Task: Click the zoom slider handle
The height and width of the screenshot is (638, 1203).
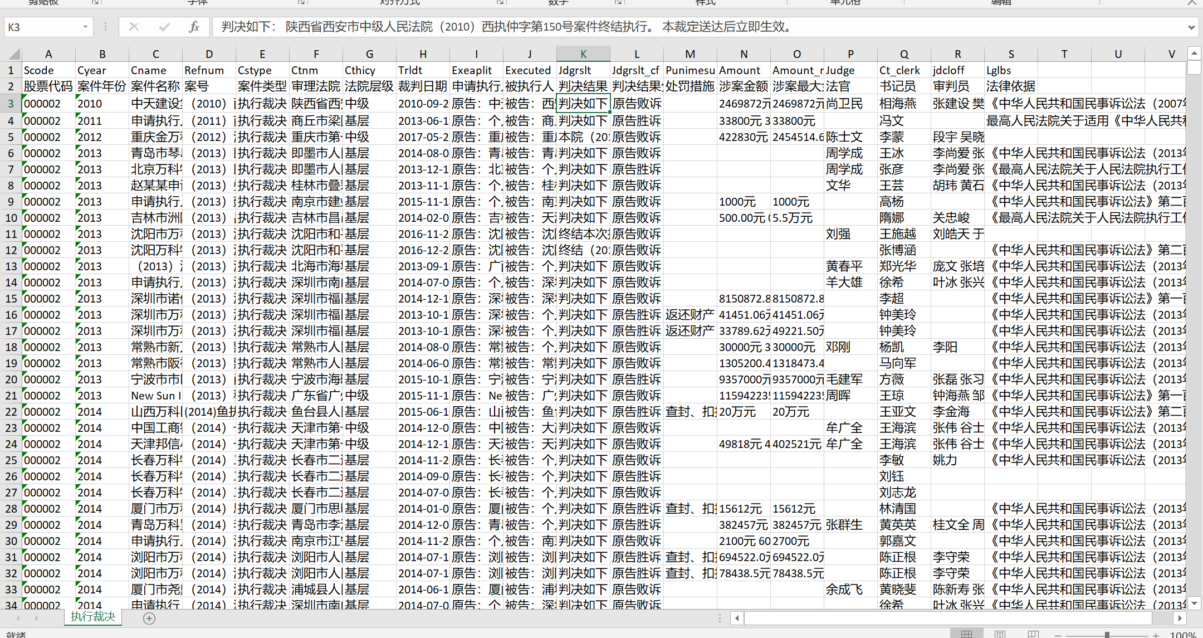Action: [1107, 635]
